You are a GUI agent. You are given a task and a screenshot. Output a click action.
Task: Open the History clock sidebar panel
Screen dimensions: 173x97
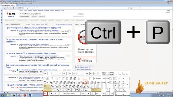tap(2, 20)
